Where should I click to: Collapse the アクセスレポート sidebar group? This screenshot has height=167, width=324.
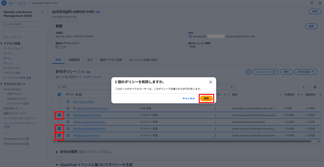(x=2, y=84)
